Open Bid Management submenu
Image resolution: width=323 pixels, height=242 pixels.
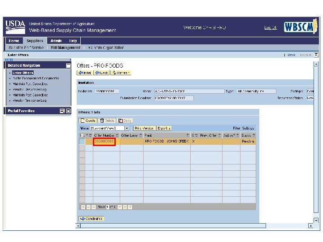click(x=65, y=48)
